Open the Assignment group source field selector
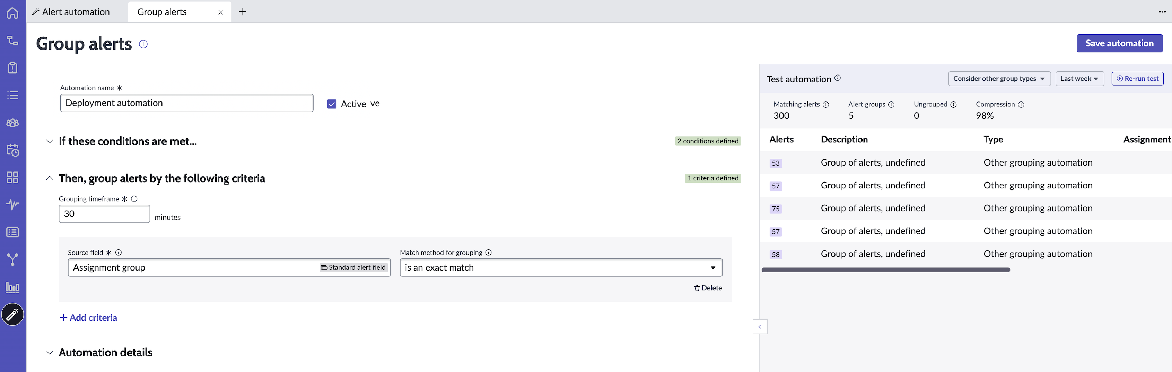Screen dimensions: 1172x372 click(x=229, y=268)
